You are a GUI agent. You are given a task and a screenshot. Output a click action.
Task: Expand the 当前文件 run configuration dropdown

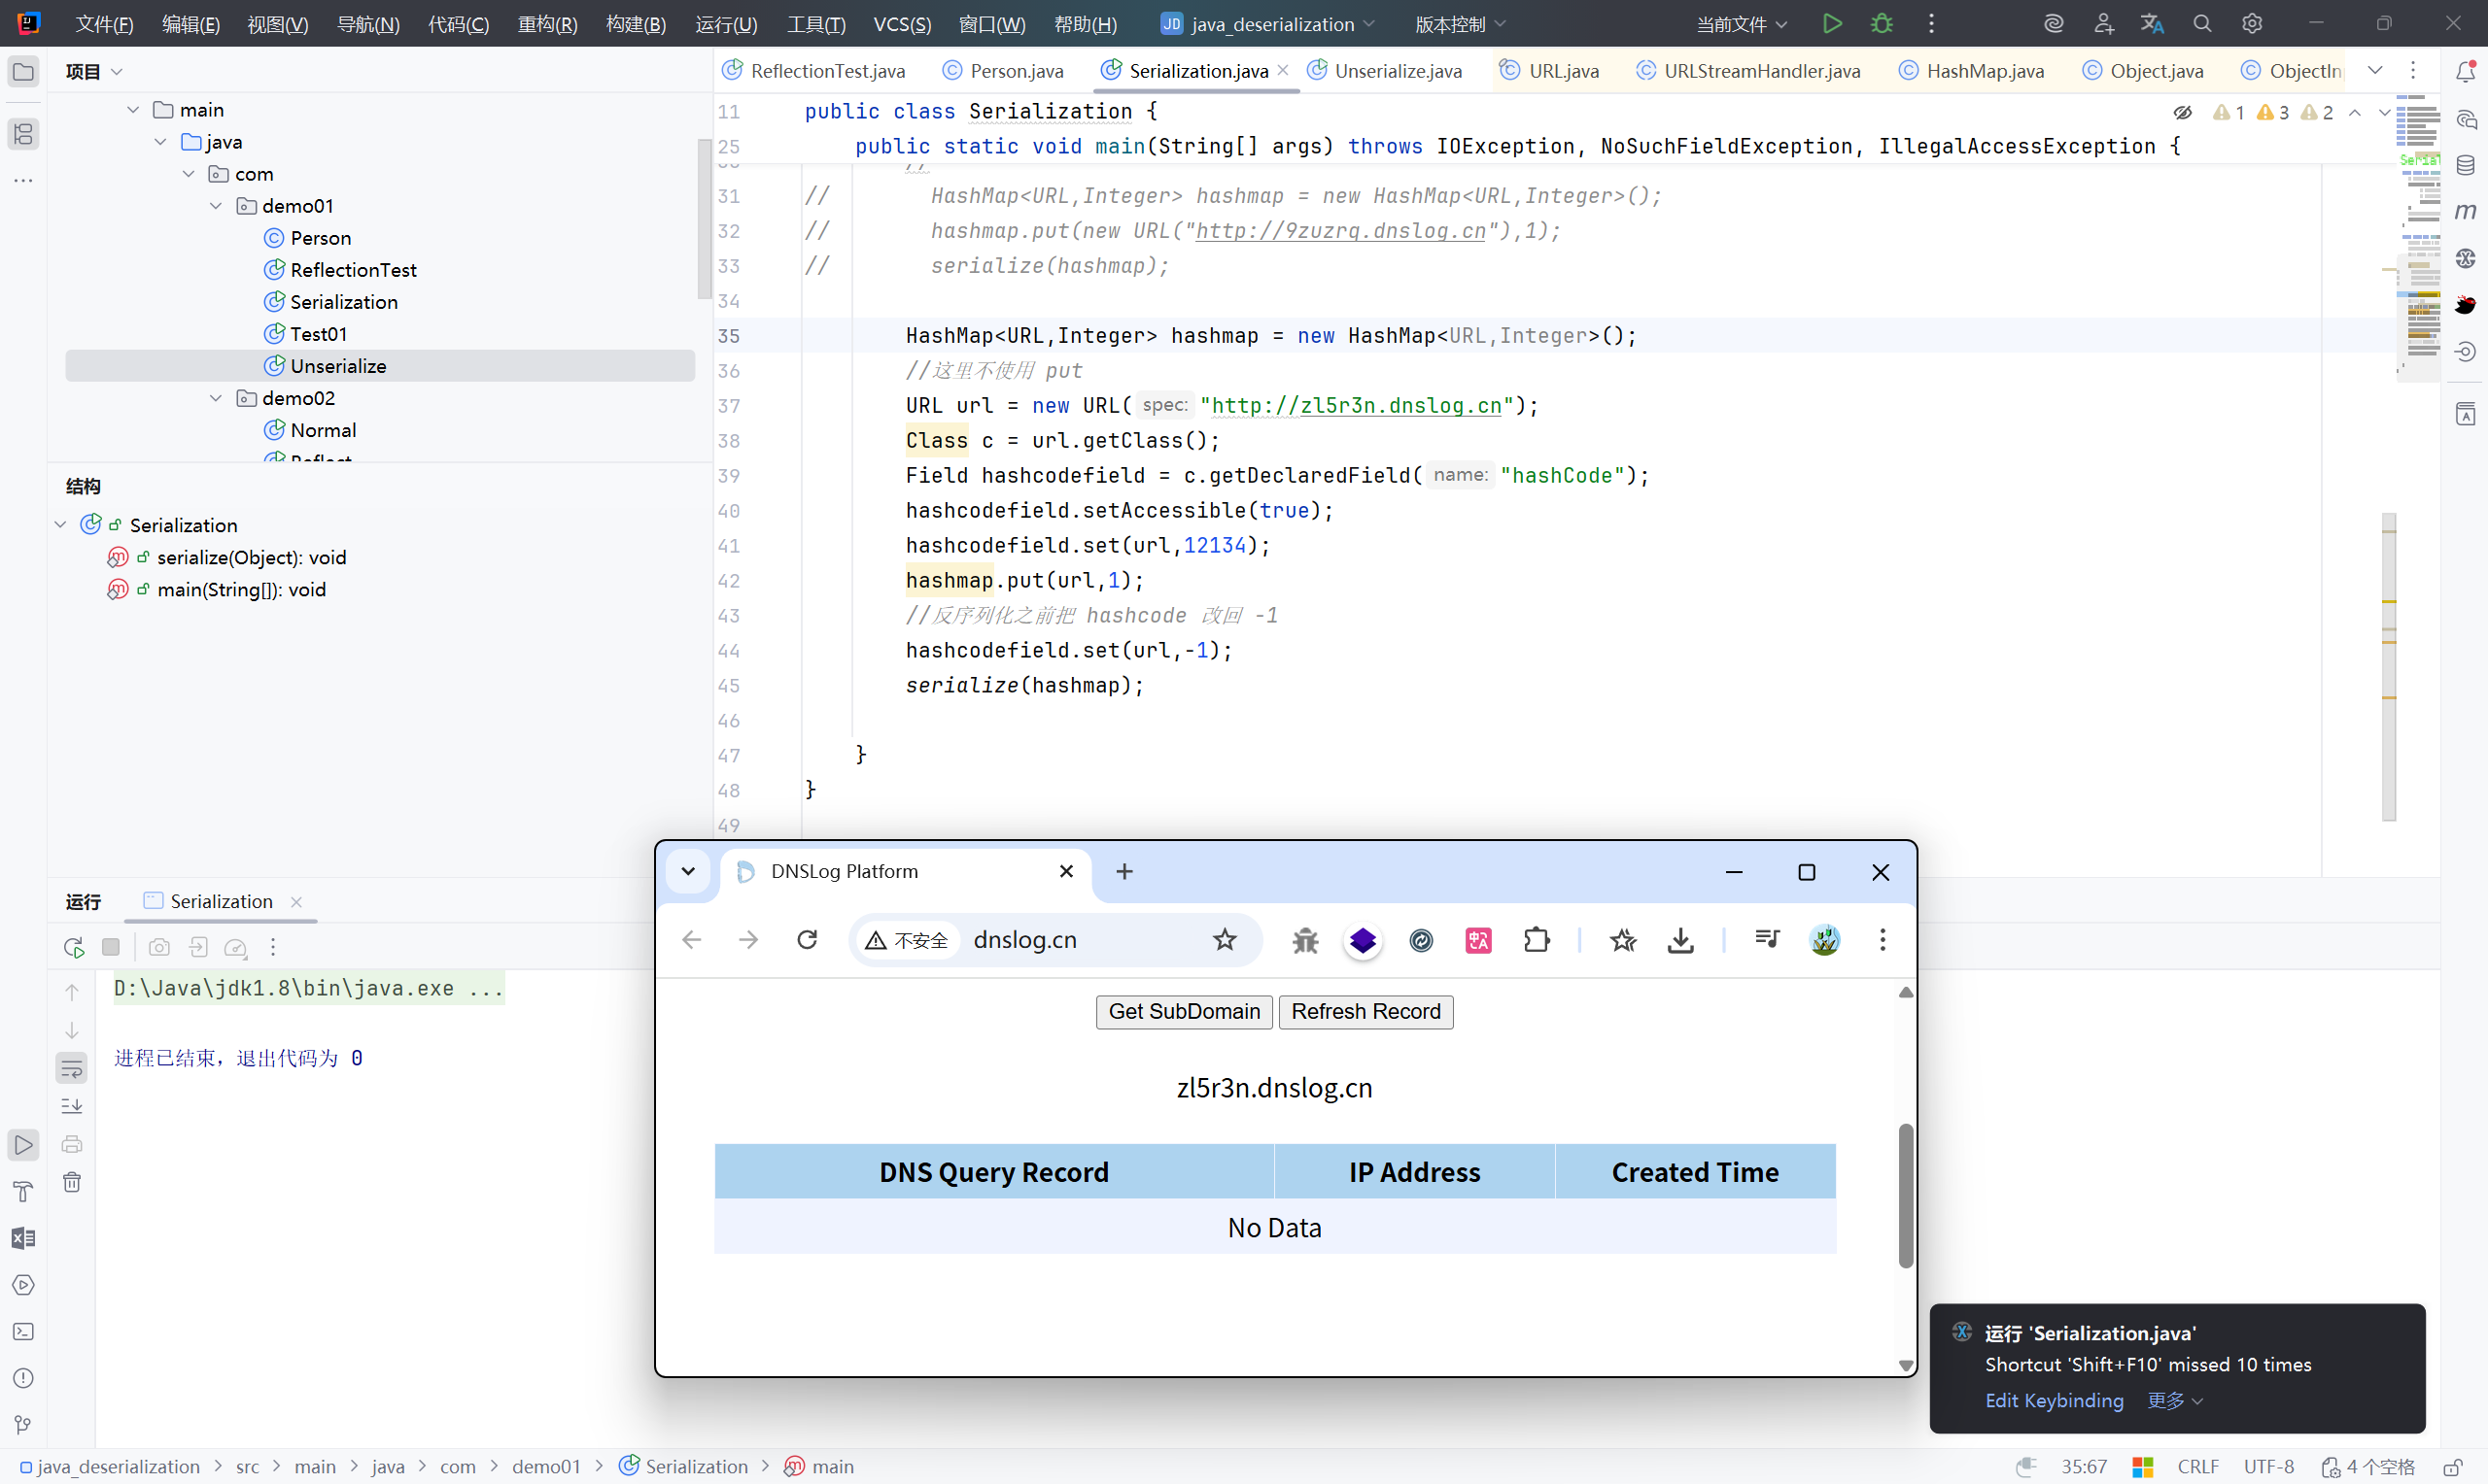point(1742,24)
